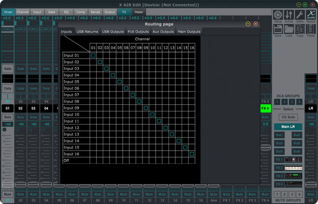Click the Load folder icon
This screenshot has height=204, width=318.
(289, 29)
